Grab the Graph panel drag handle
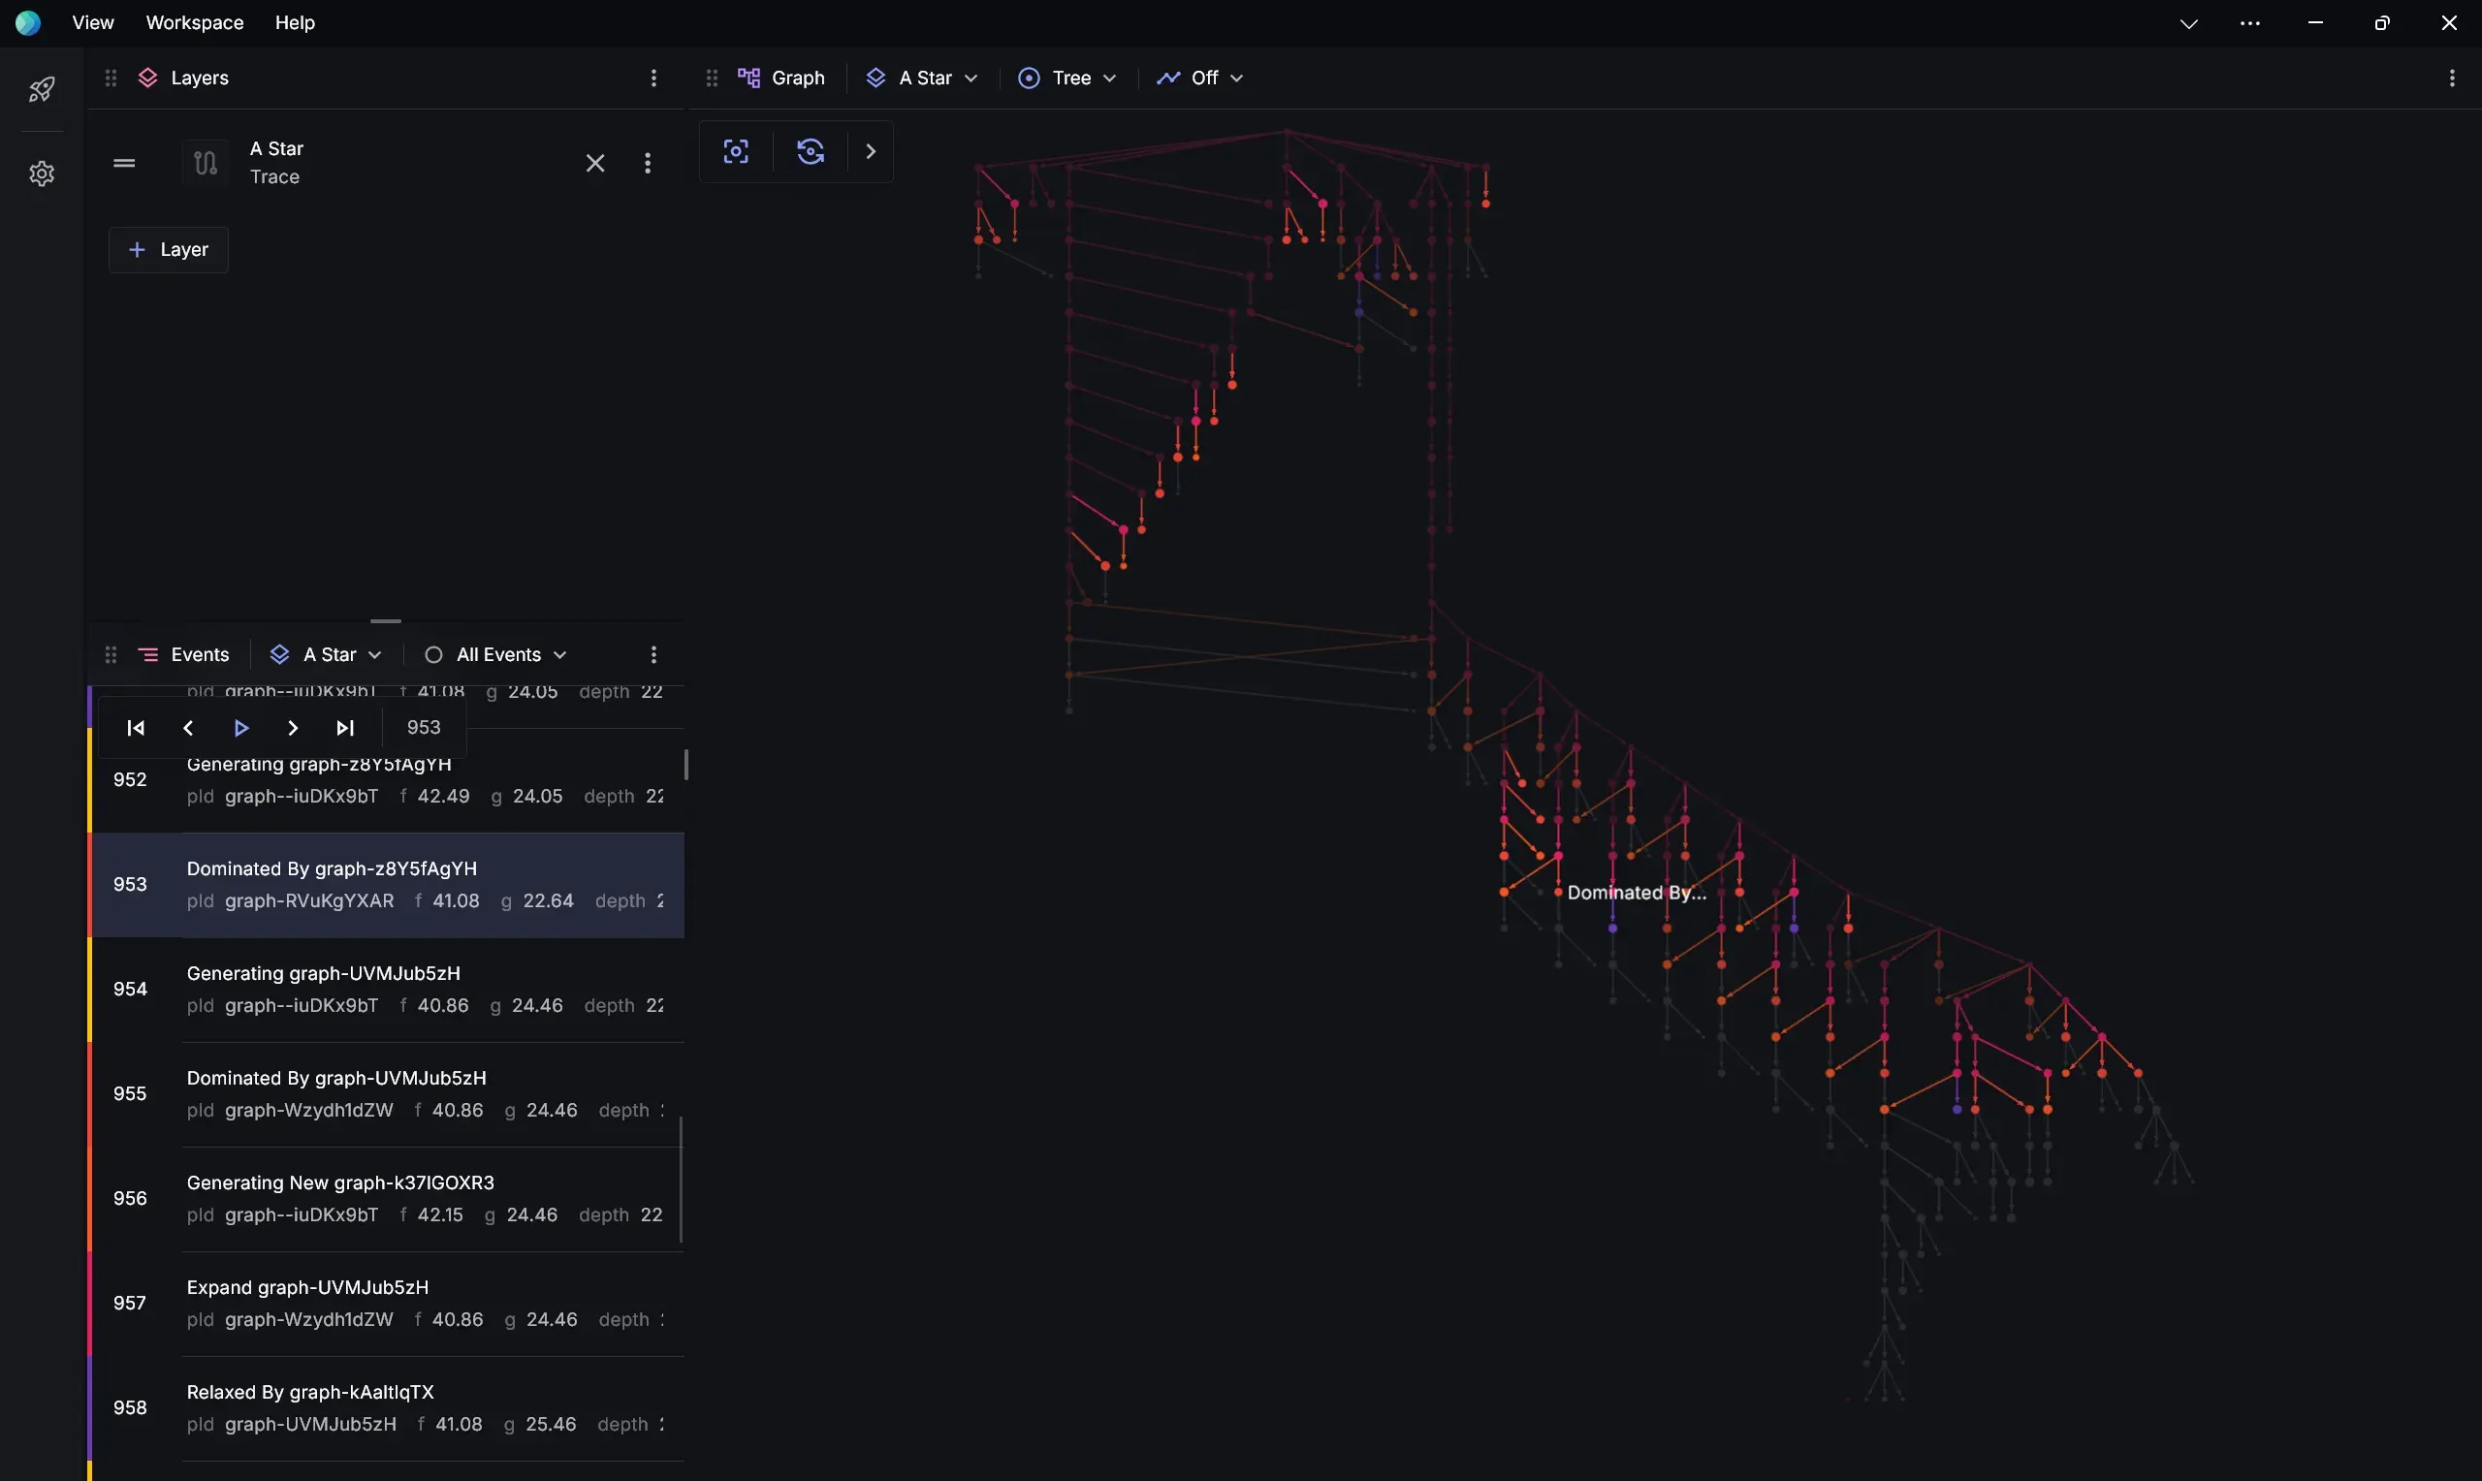 pos(712,78)
